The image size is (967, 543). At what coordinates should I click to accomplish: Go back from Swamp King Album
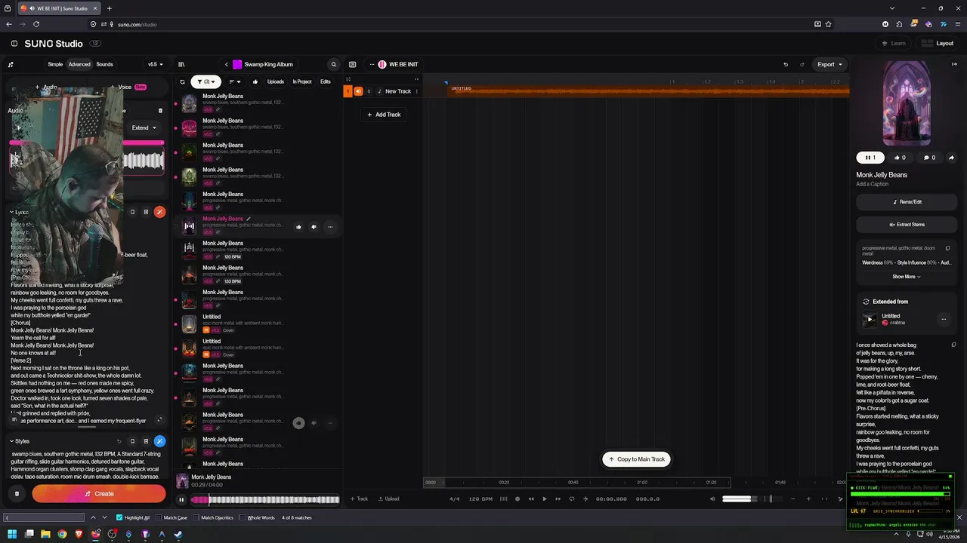[226, 64]
